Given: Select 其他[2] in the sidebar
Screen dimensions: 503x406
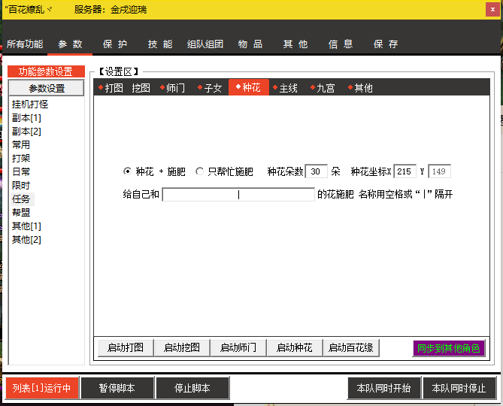Looking at the screenshot, I should 26,240.
